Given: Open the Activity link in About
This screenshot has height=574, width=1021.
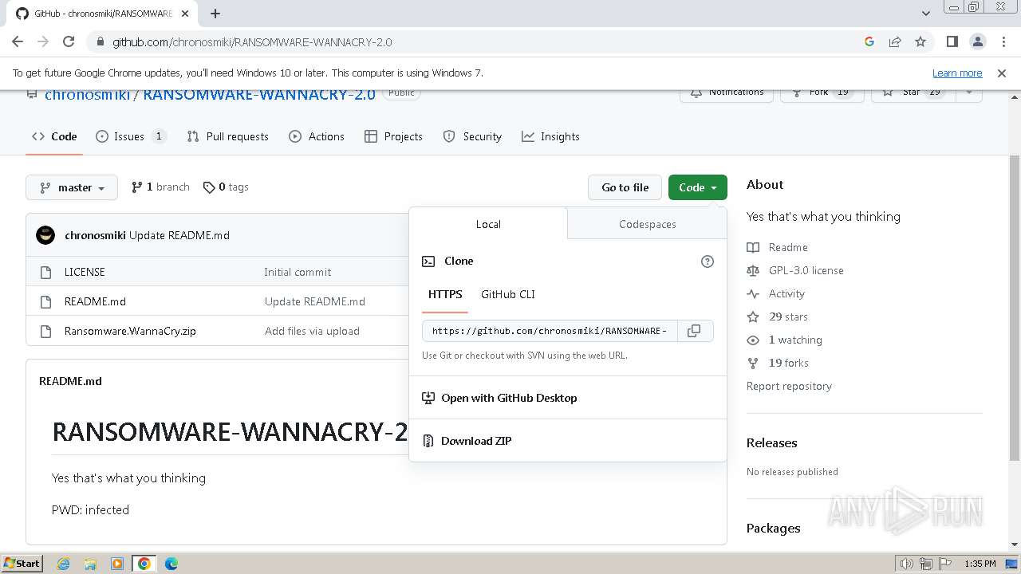Looking at the screenshot, I should tap(776, 293).
